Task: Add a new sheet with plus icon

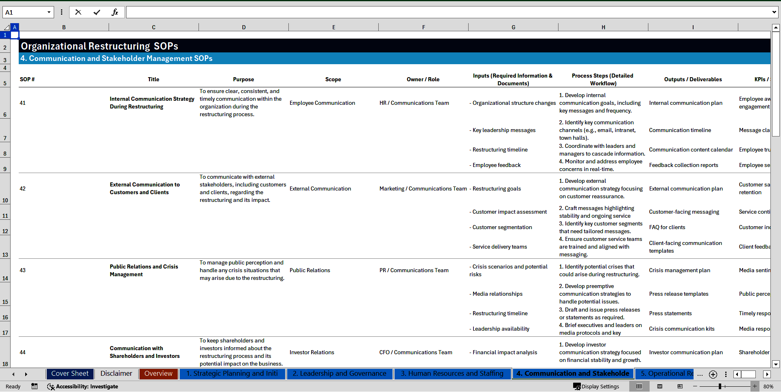Action: point(713,374)
